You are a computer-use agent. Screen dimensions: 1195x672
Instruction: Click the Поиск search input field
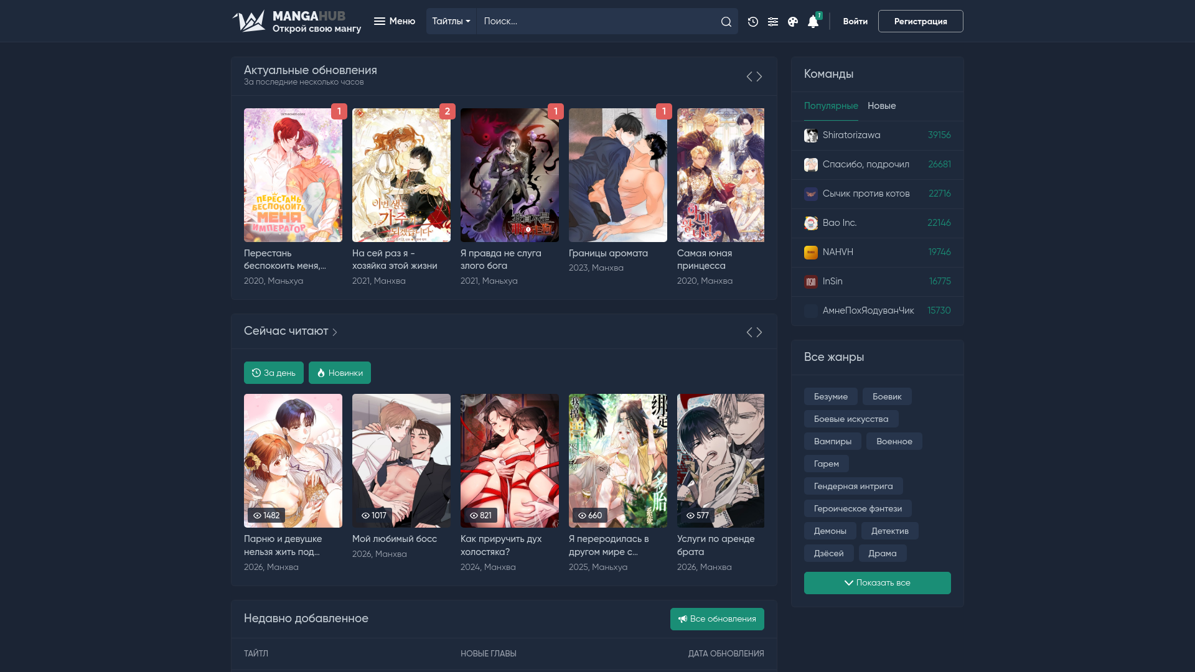[596, 21]
